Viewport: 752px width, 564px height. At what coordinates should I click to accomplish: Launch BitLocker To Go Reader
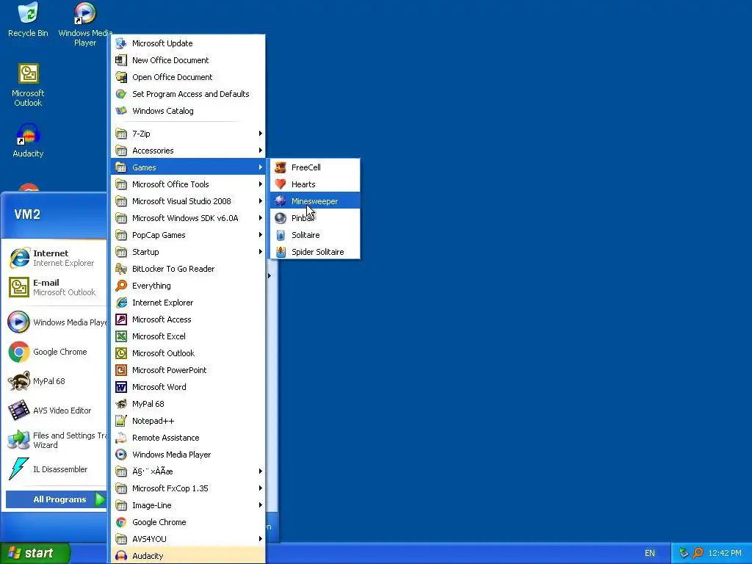[x=188, y=269]
